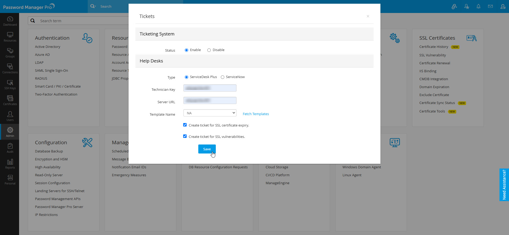
Task: Open the Admin tab in sidebar
Action: tap(10, 132)
